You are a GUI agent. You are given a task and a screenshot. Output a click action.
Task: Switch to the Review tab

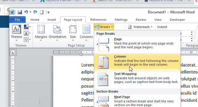[x=141, y=20]
